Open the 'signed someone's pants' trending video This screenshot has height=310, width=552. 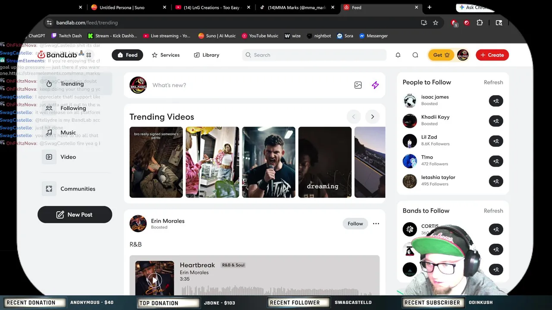click(156, 162)
